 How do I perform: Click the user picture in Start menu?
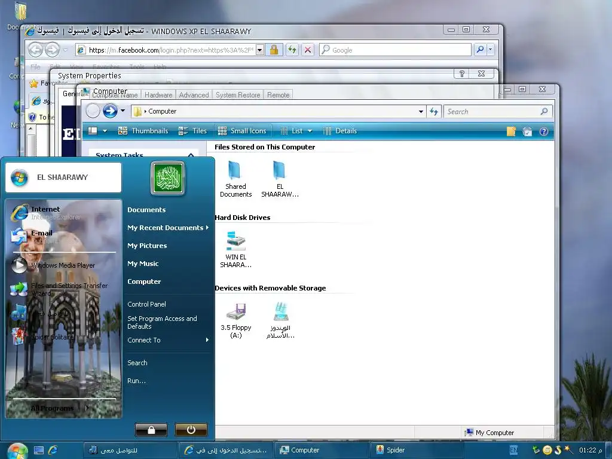168,178
